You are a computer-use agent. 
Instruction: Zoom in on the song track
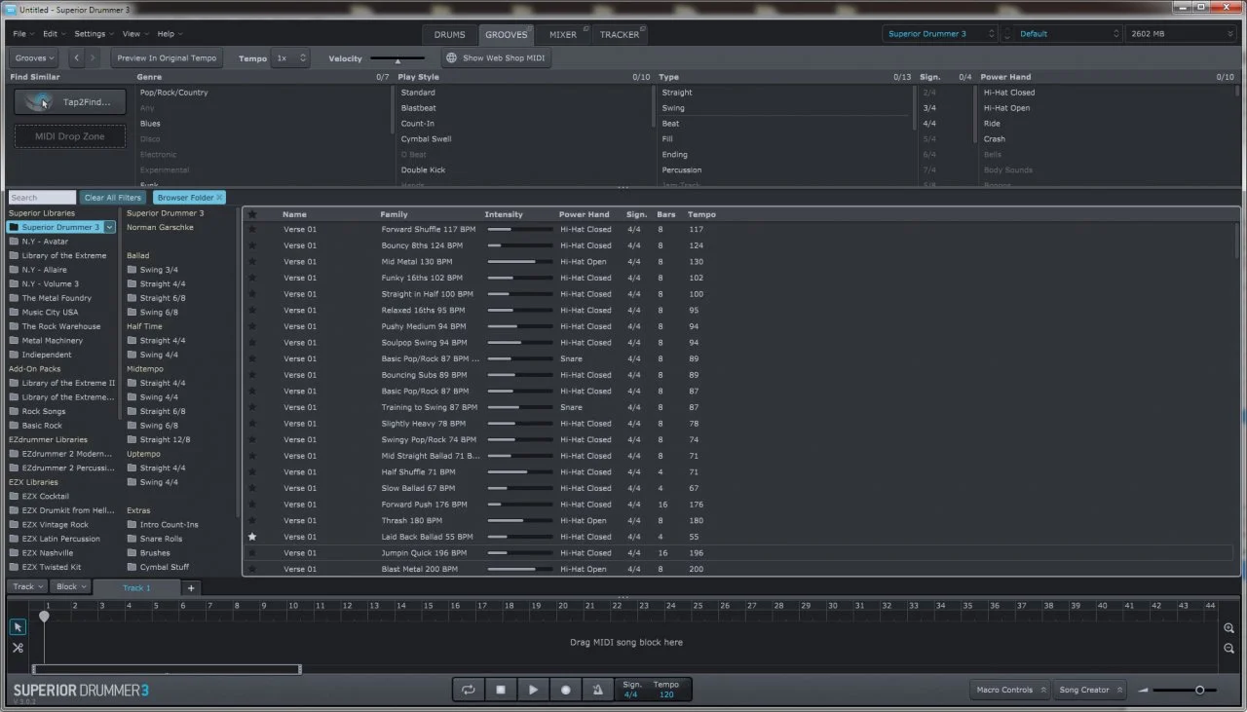click(x=1229, y=628)
